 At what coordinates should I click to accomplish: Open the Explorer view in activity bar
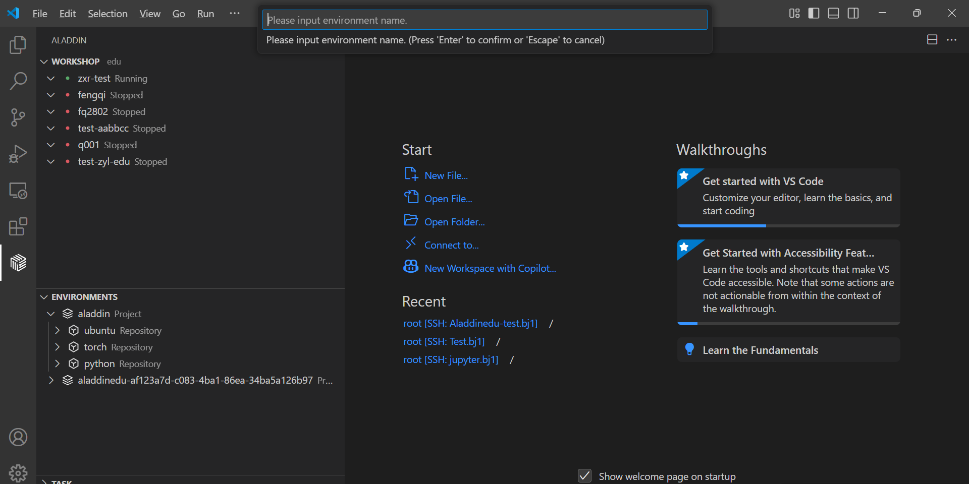[18, 45]
